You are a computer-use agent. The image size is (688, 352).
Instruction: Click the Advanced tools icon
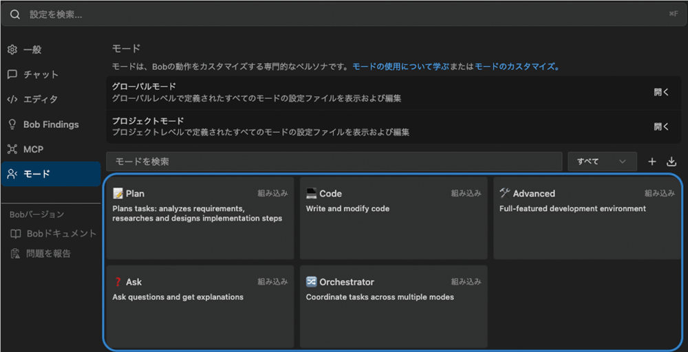(505, 193)
